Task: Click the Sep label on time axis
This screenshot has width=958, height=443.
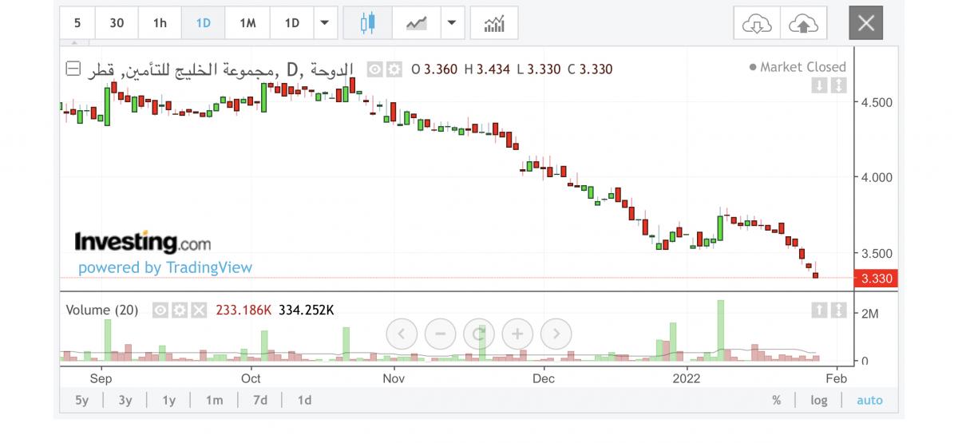Action: (101, 378)
